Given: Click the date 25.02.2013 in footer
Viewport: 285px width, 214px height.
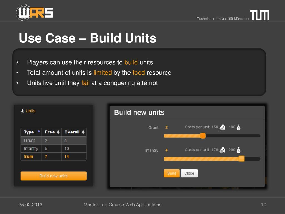Looking at the screenshot, I should coord(31,205).
